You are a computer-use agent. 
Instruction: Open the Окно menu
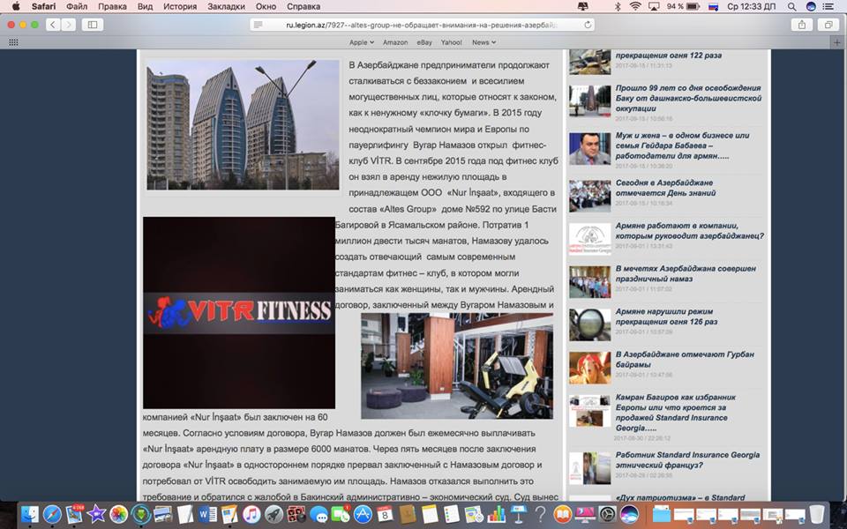(x=266, y=6)
